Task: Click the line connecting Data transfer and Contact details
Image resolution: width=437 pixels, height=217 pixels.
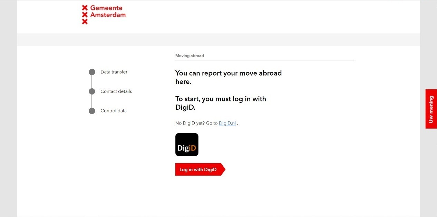Action: [x=92, y=82]
